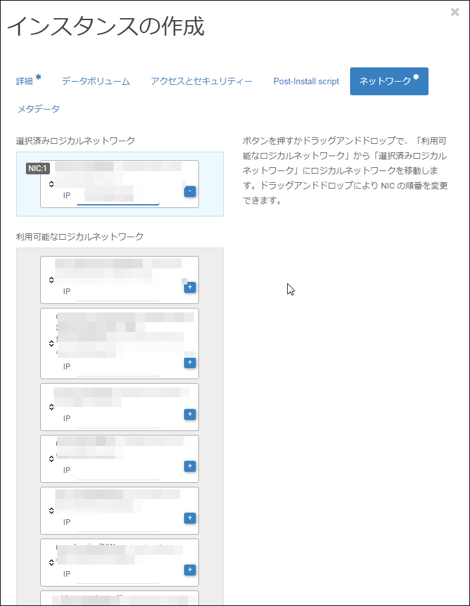
Task: Select the ネットワーク tab
Action: (389, 81)
